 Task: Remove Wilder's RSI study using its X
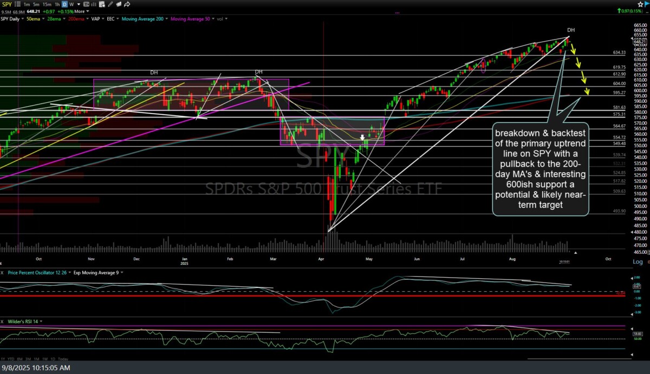pyautogui.click(x=3, y=321)
